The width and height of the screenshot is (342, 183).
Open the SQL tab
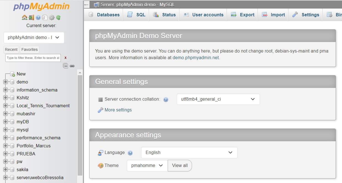pos(136,15)
